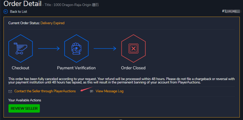Click the chat bubble icon beside View Message Log
The image size is (243, 120).
pyautogui.click(x=92, y=92)
